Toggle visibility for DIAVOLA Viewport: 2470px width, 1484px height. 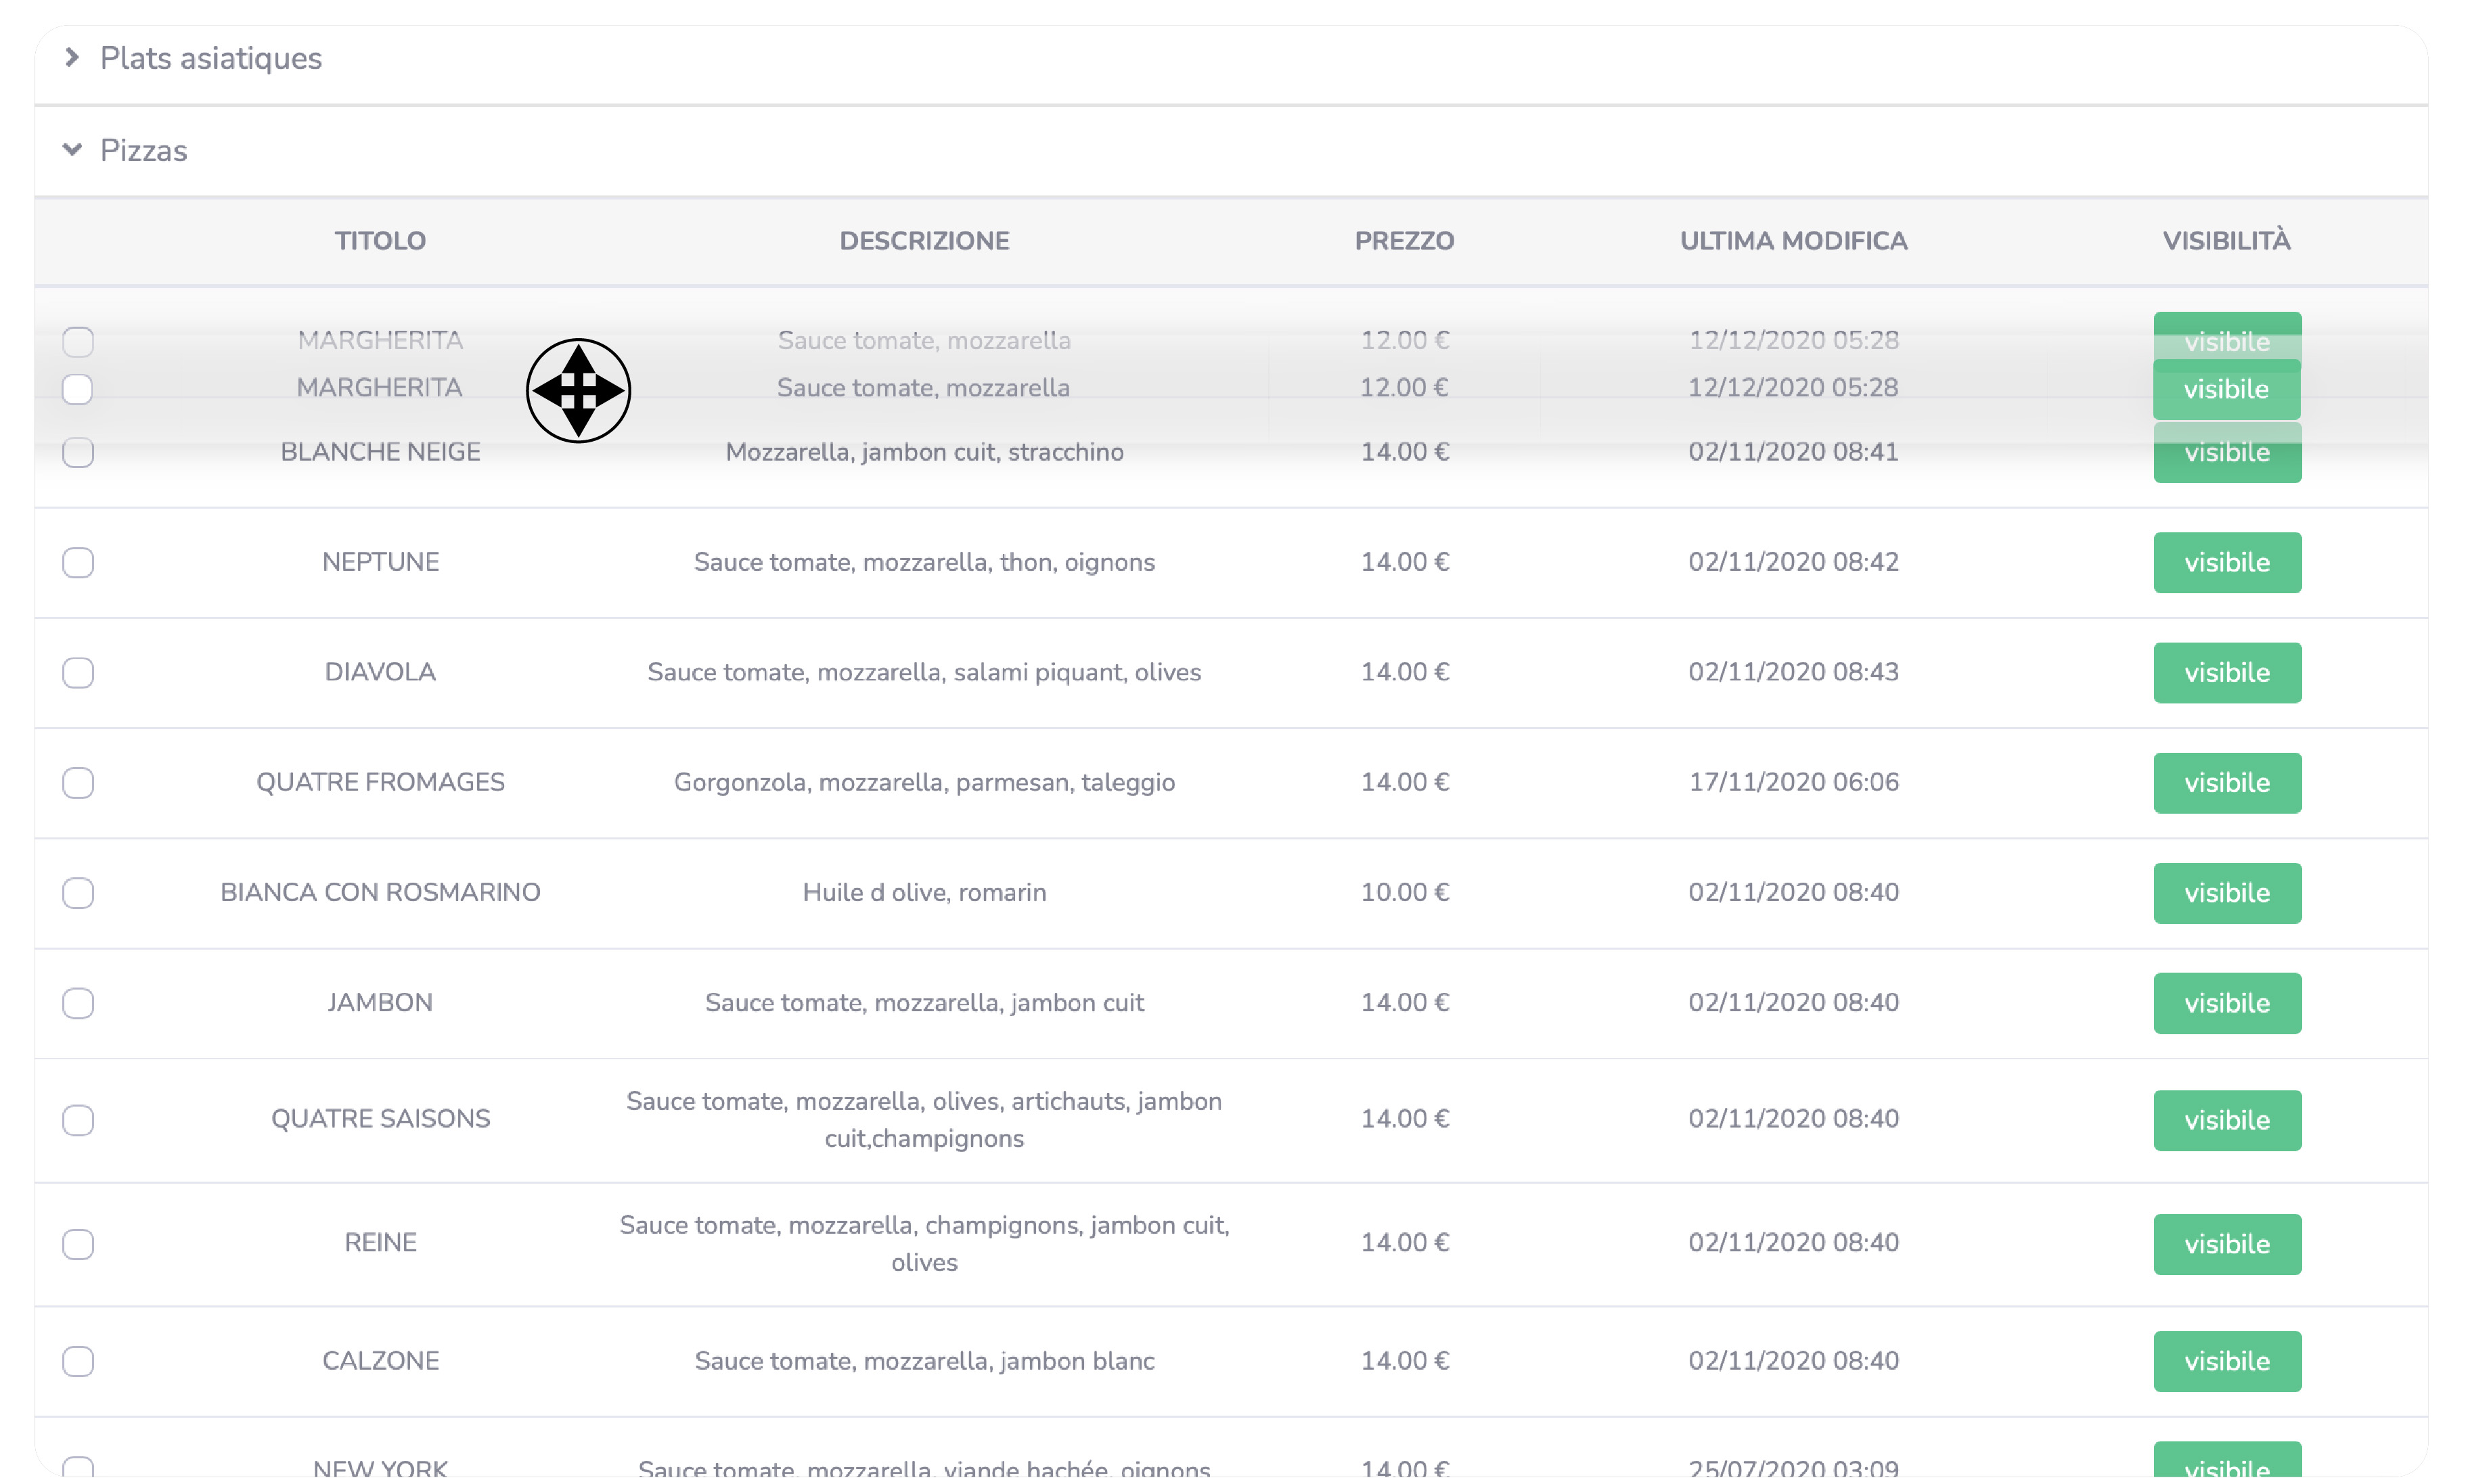(2226, 672)
